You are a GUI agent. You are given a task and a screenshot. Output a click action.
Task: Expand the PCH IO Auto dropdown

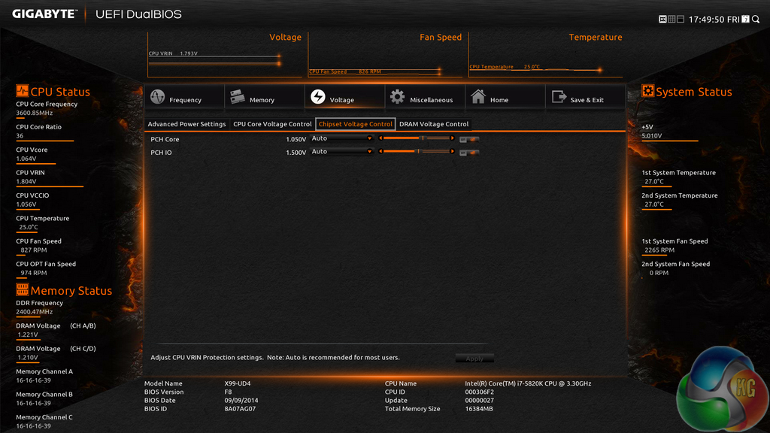(342, 152)
